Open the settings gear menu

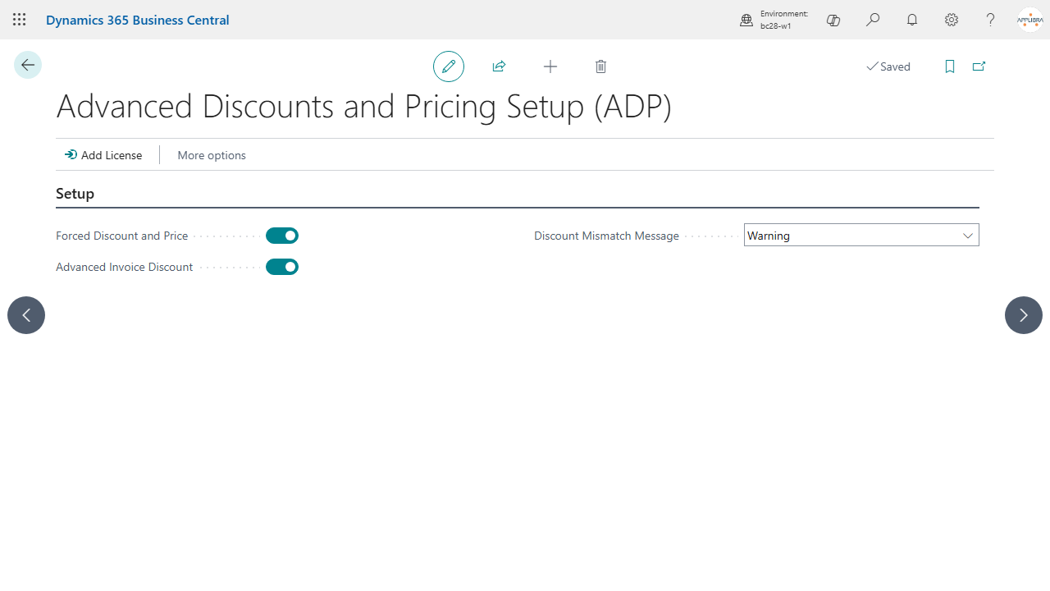click(x=952, y=20)
